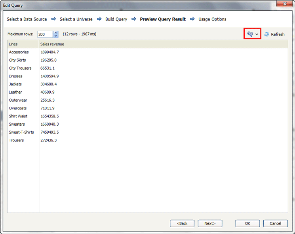Click the Maximum rows label
This screenshot has width=295, height=234.
20,34
